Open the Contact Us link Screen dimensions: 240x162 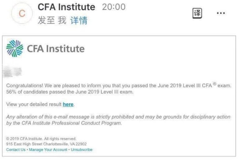pyautogui.click(x=16, y=150)
